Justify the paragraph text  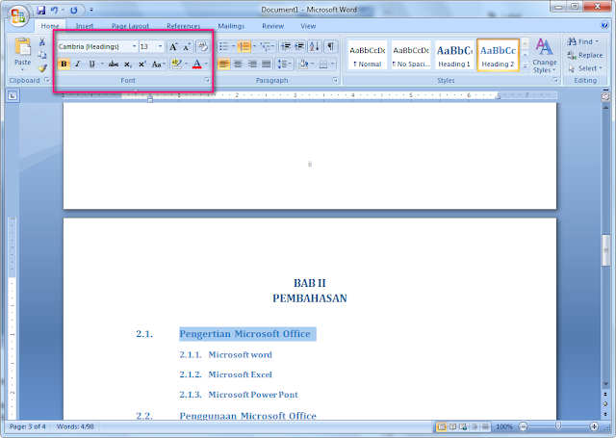(267, 64)
